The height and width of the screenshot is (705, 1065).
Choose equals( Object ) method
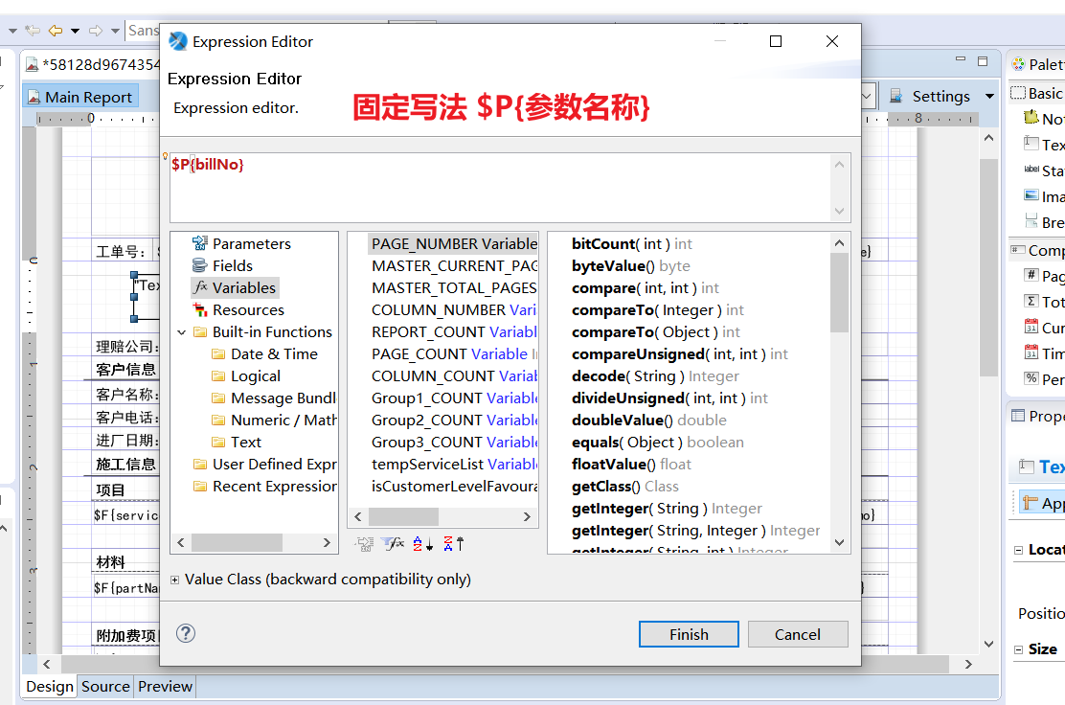(x=657, y=443)
